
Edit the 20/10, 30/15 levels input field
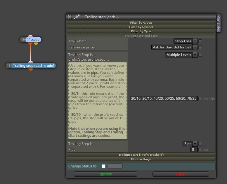164,99
